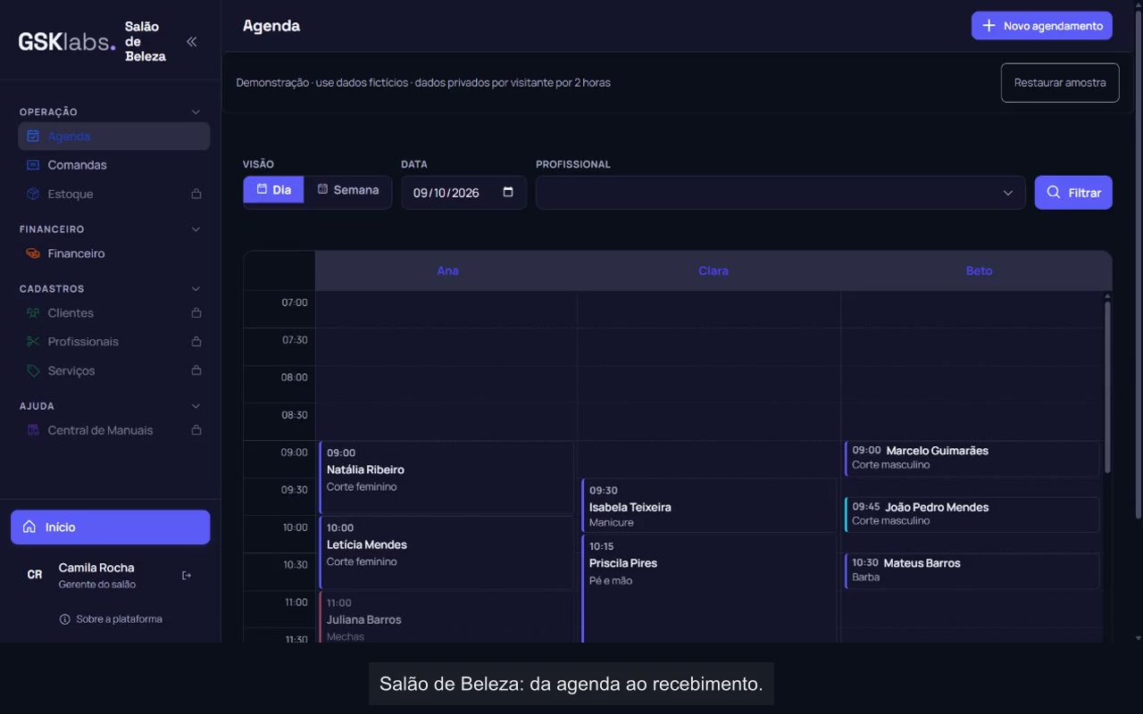
Task: Collapse the Ajuda section
Action: (x=196, y=406)
